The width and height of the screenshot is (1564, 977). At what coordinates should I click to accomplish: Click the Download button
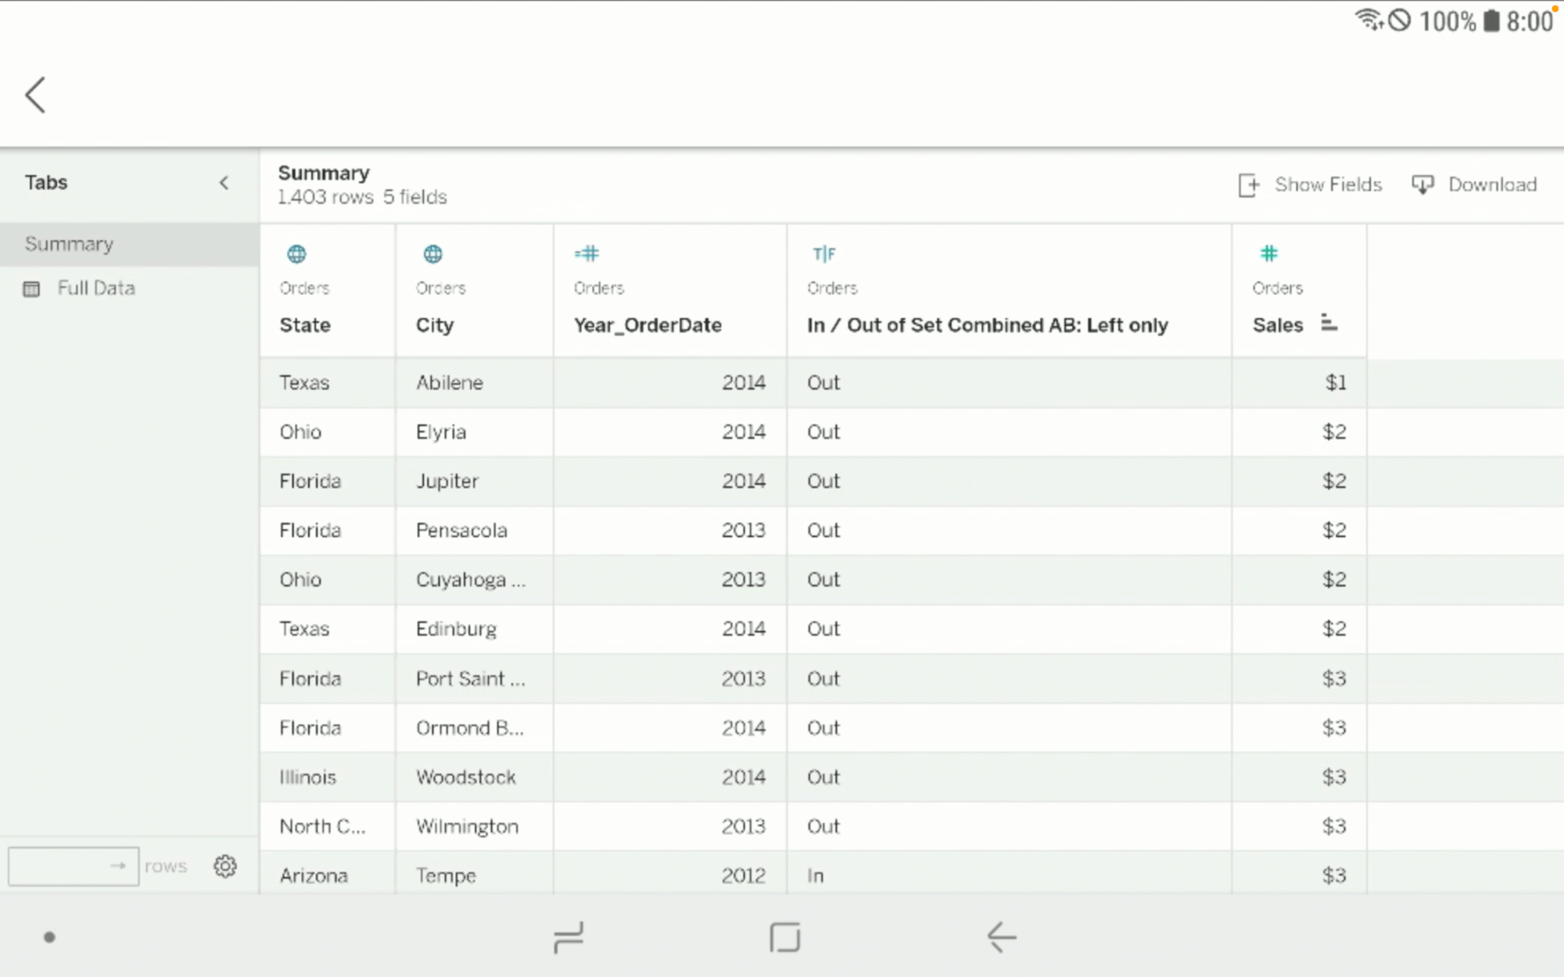pos(1491,184)
